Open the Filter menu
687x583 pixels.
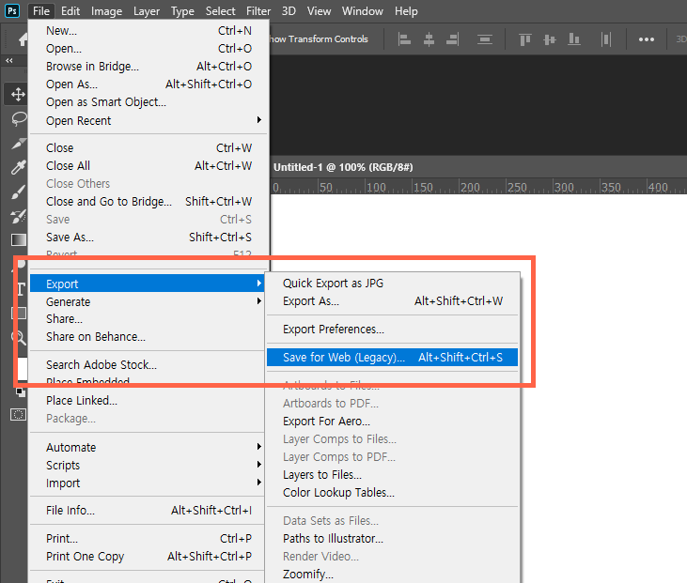[258, 11]
